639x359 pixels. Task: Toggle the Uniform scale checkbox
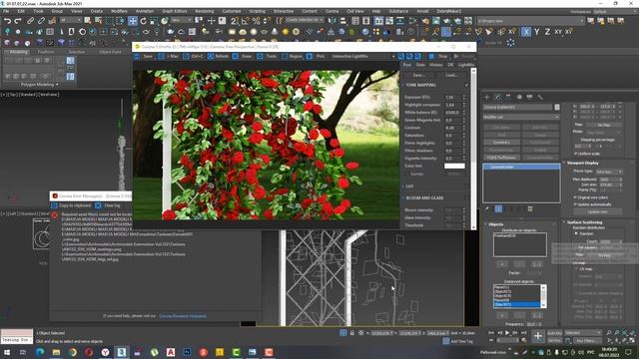[x=576, y=154]
